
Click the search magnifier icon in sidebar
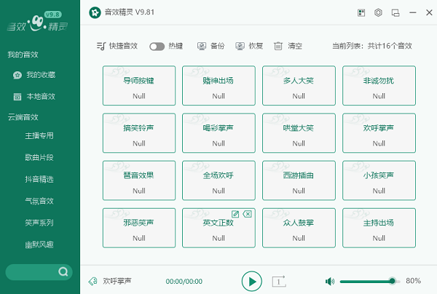pyautogui.click(x=63, y=272)
